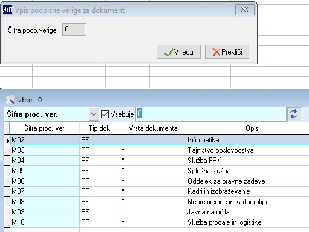Click Oddelek za pravne zadeve cell
Screen dimensions: 309x232
(x=247, y=181)
